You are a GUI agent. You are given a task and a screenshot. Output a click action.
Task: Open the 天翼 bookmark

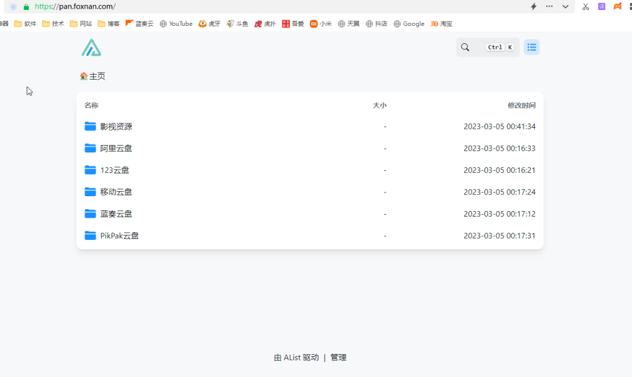coord(349,24)
